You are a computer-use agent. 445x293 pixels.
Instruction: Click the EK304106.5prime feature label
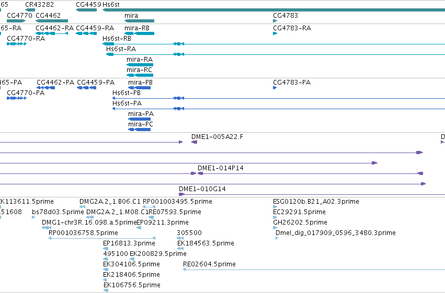pos(131,264)
